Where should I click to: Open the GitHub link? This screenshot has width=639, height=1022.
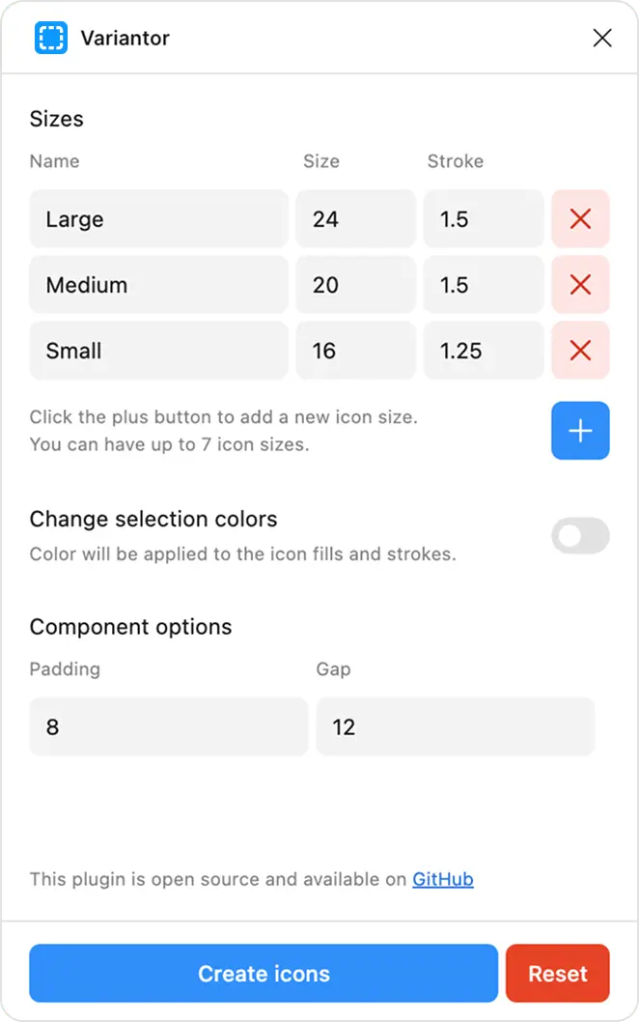(x=443, y=879)
